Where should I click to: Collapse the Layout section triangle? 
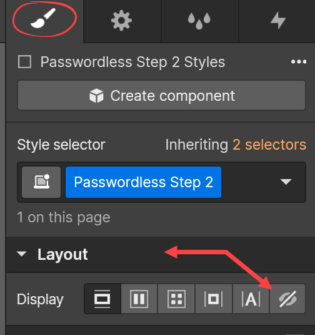coord(22,254)
